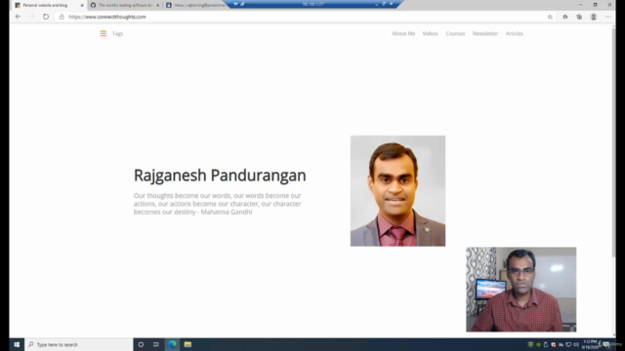This screenshot has height=351, width=625.
Task: Click the portrait photo of Rajganesh
Action: (x=397, y=191)
